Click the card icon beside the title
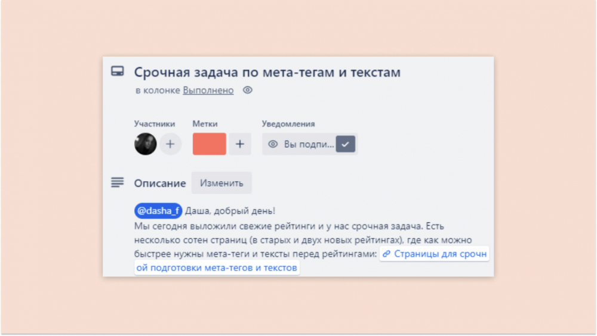Screen dimensions: 597x336 (117, 71)
